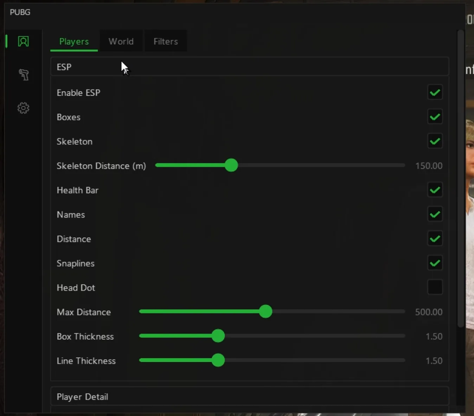Open the settings gear in sidebar
Image resolution: width=474 pixels, height=416 pixels.
[x=23, y=108]
